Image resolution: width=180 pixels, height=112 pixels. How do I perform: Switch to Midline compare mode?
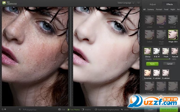point(86,110)
